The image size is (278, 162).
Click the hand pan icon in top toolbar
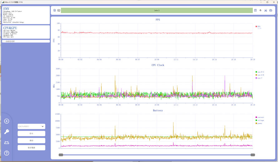(x=261, y=11)
